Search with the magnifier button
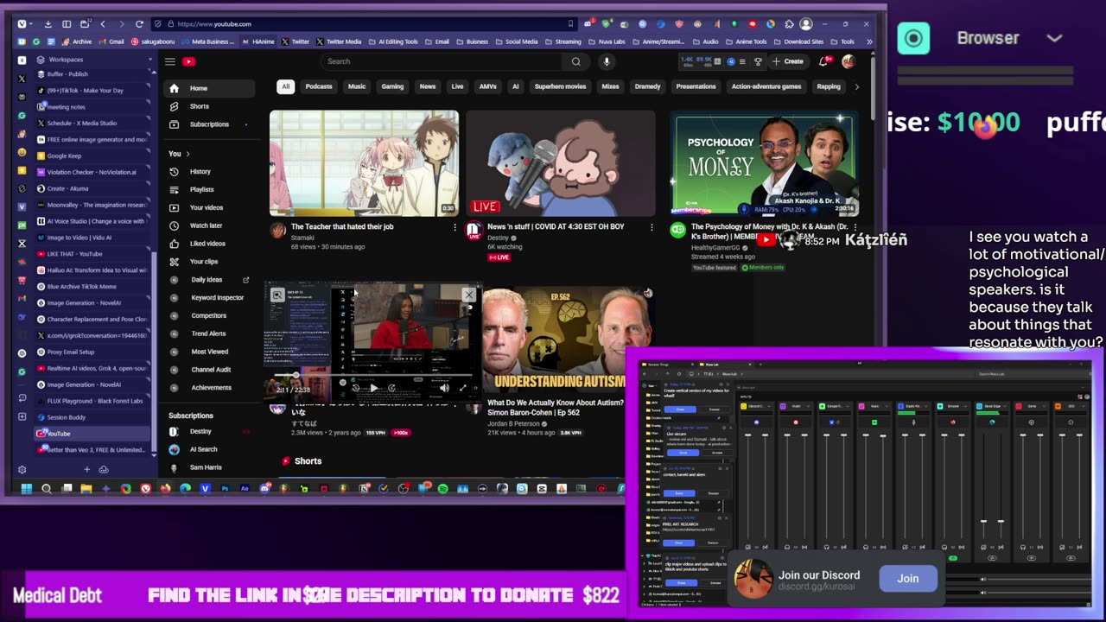 (x=575, y=61)
